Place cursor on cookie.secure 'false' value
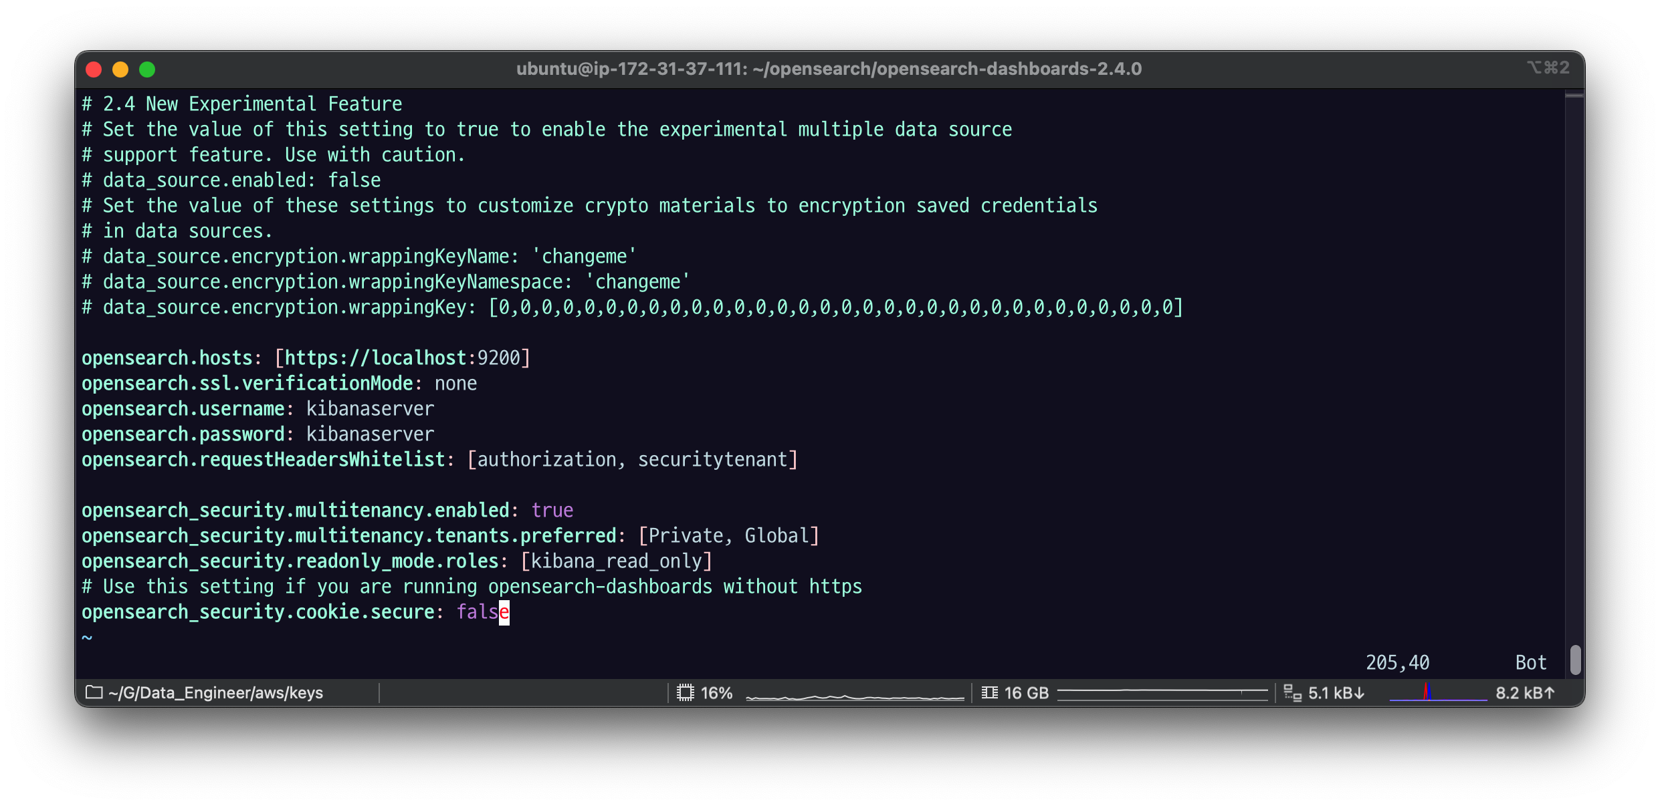This screenshot has height=806, width=1660. click(x=482, y=612)
